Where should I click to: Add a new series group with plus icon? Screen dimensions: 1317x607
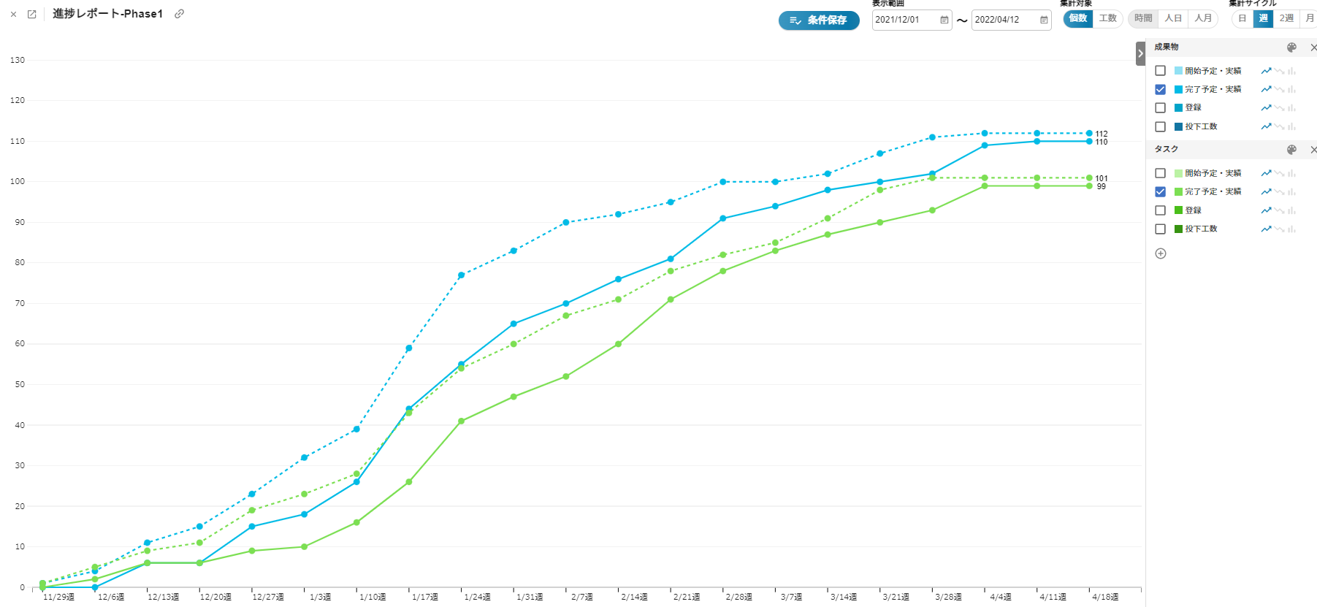click(1161, 253)
